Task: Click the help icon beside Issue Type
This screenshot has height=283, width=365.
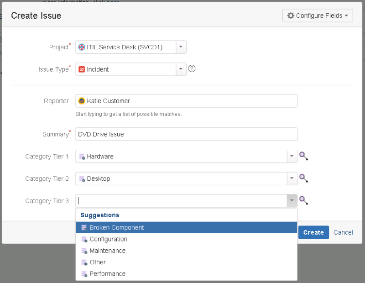Action: pos(192,69)
